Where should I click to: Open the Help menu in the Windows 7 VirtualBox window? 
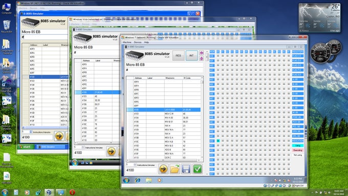[146, 42]
